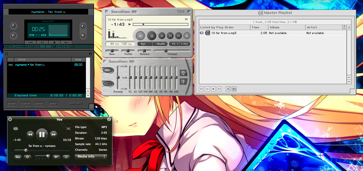Click the Macast next track button
This screenshot has height=171, width=363.
point(66,42)
